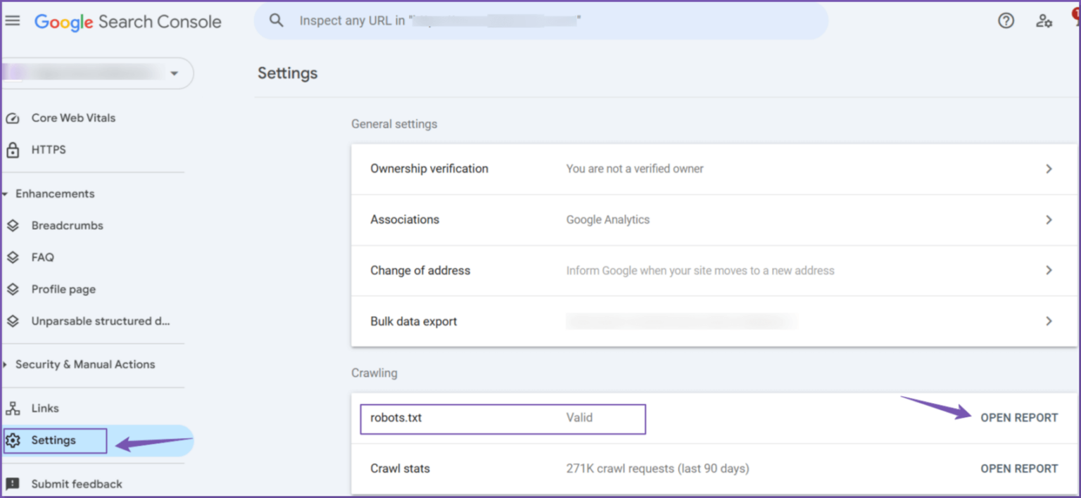Click the Inspect any URL input field

(493, 20)
